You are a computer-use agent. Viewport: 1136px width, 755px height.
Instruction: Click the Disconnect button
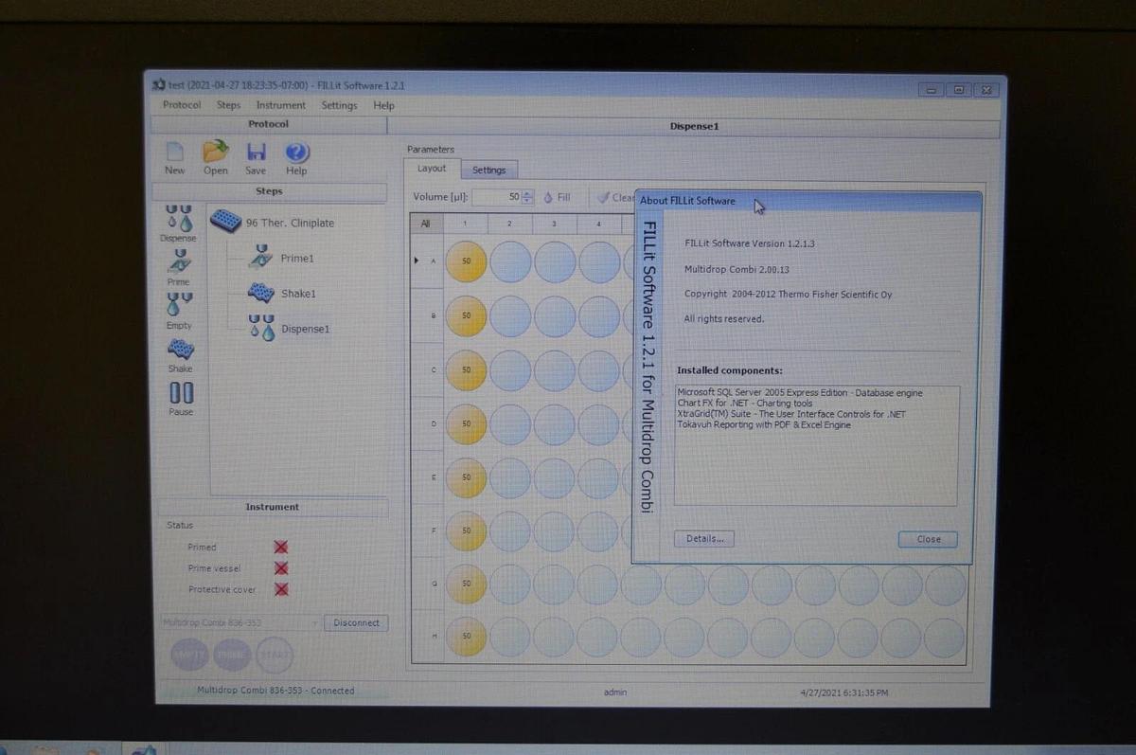point(356,622)
